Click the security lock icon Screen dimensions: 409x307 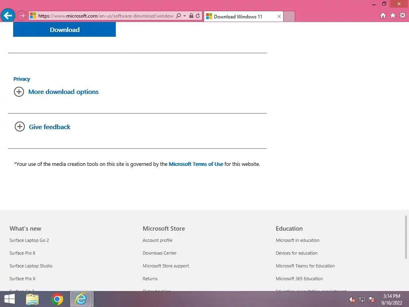tap(191, 16)
